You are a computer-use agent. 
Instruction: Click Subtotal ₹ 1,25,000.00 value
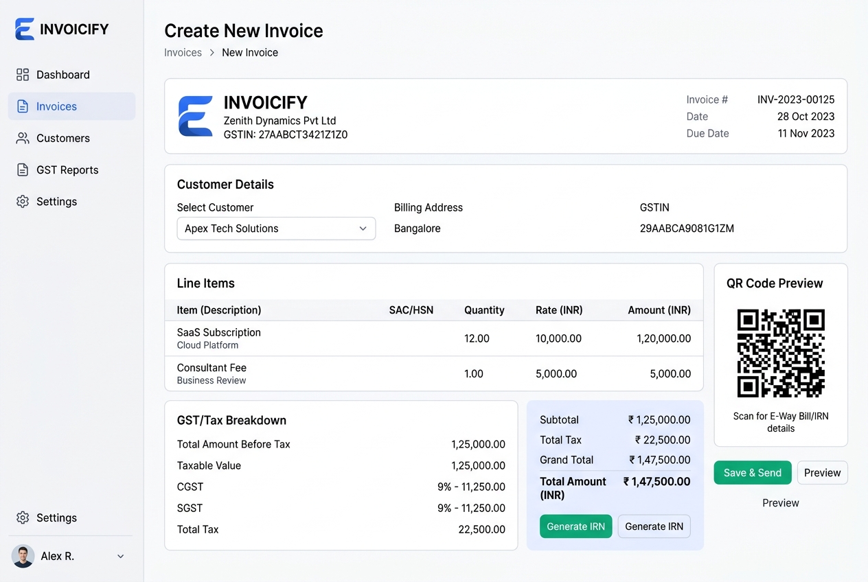659,420
